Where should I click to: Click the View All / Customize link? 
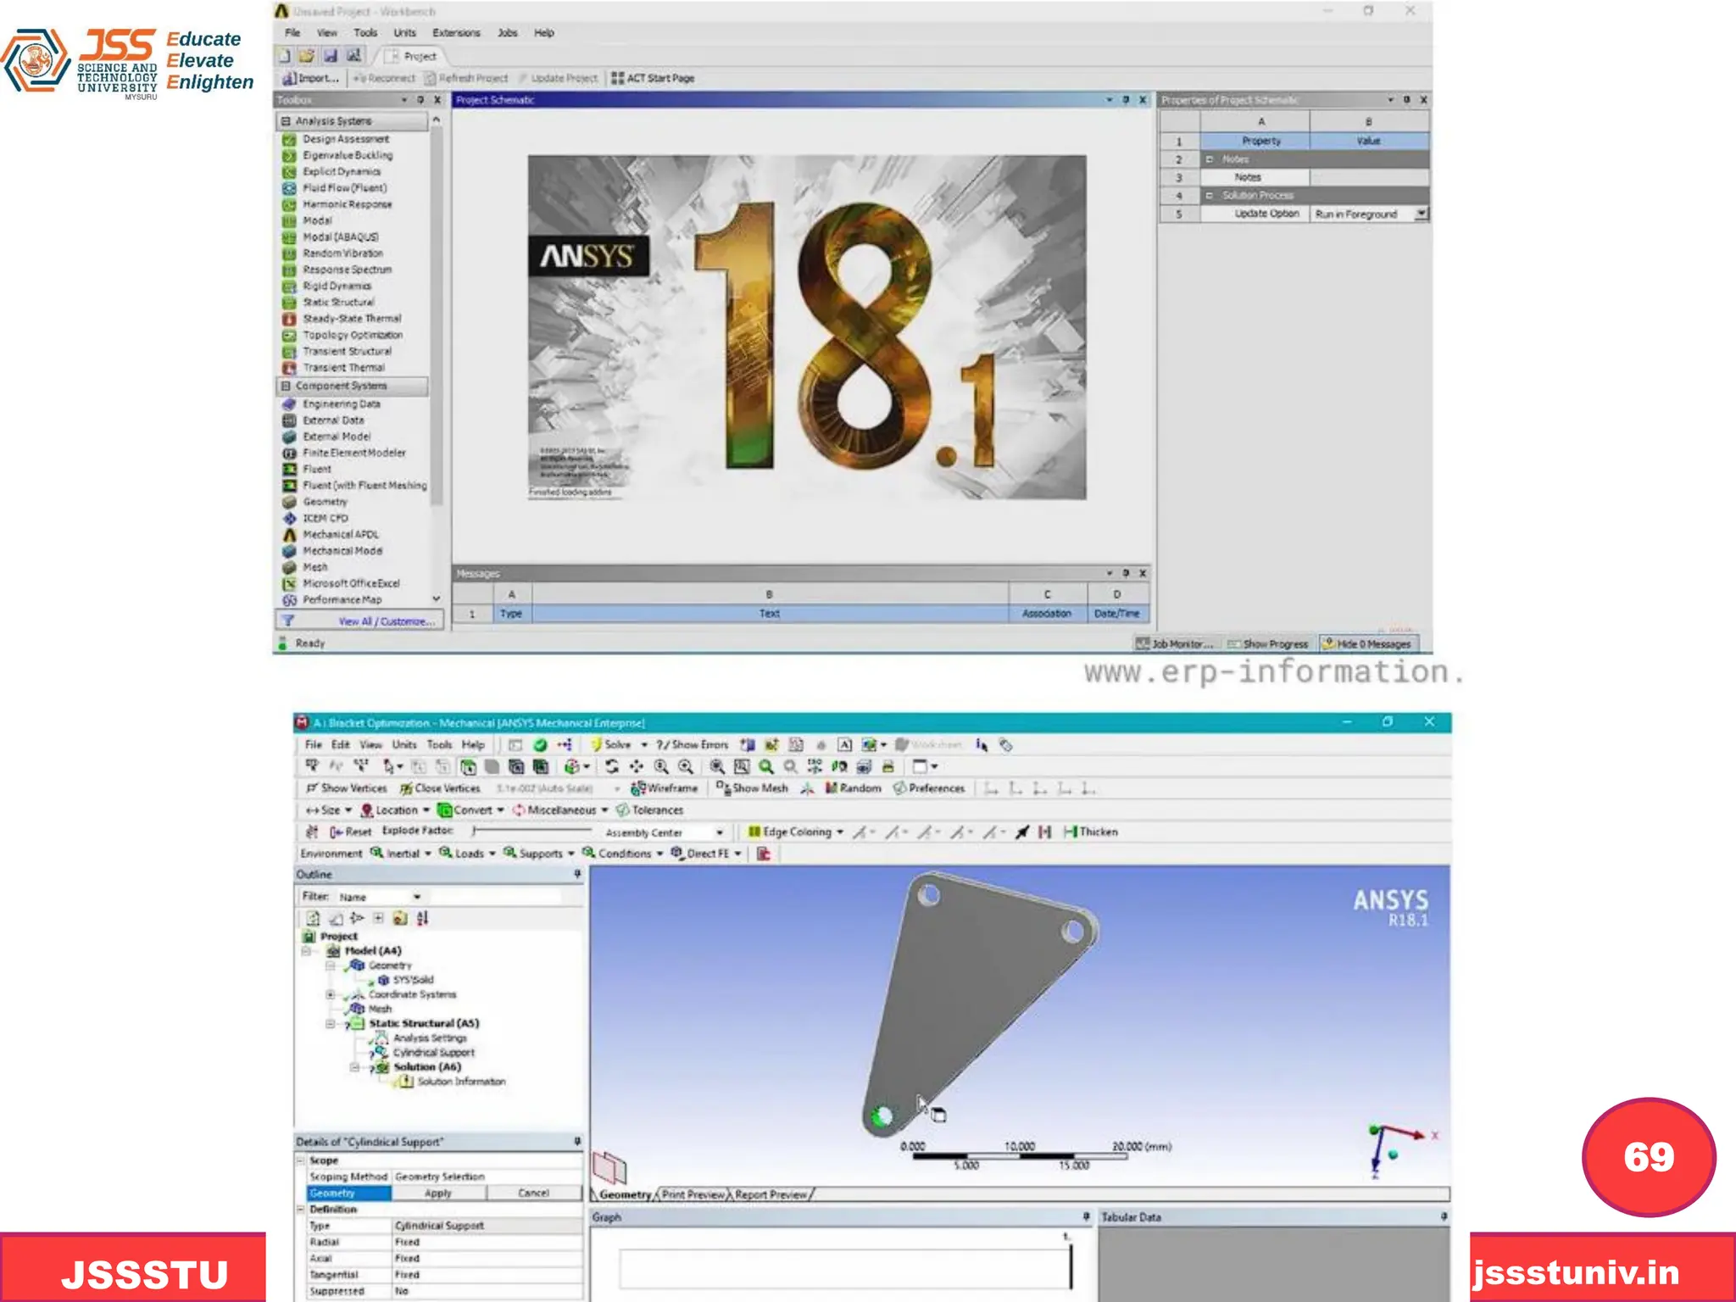pyautogui.click(x=387, y=621)
